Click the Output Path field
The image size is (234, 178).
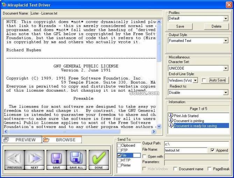[197, 144]
